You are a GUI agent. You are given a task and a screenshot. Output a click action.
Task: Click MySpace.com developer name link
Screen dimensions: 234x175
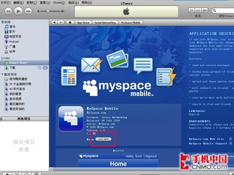coord(96,112)
